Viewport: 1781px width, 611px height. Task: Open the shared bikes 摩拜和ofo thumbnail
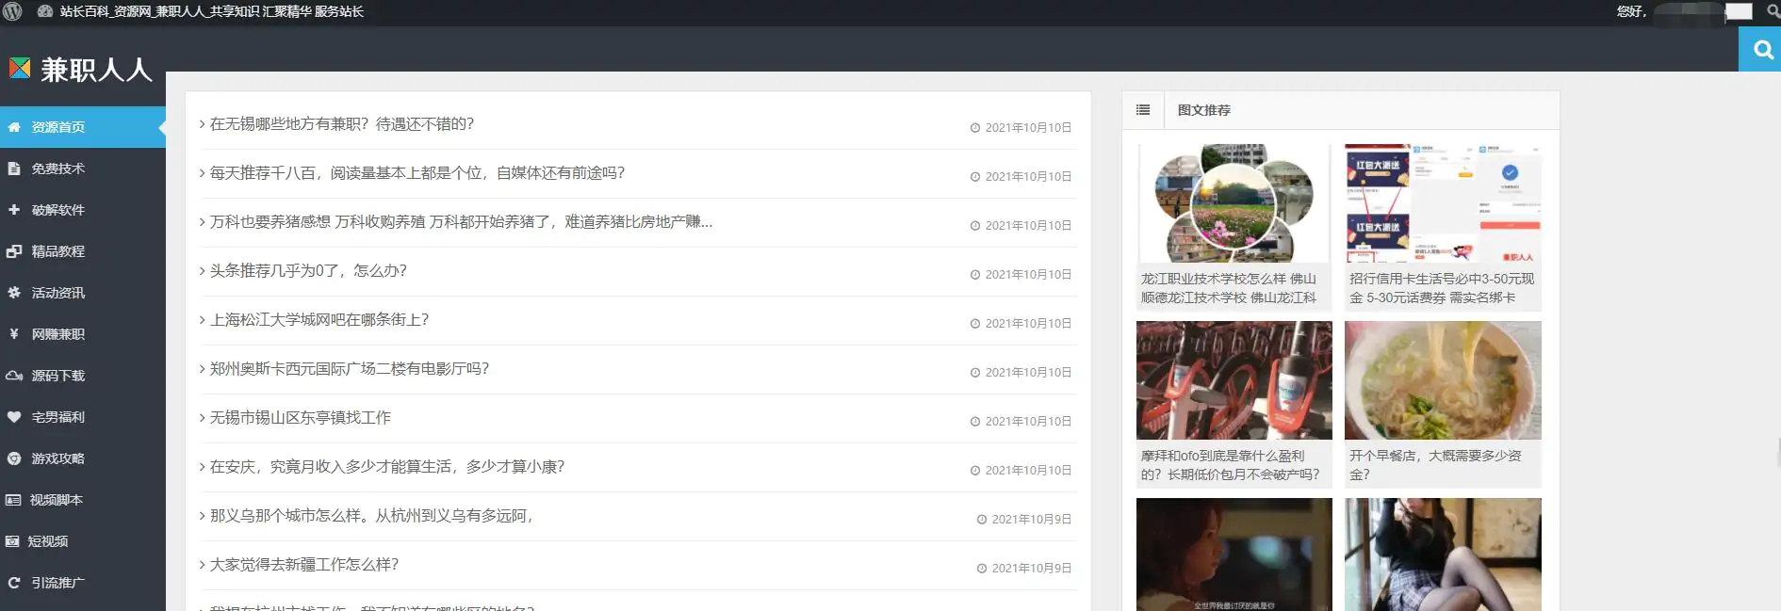(x=1234, y=380)
